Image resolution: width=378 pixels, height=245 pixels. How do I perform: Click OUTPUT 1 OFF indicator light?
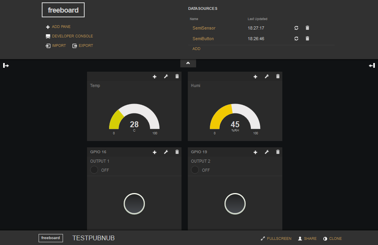pyautogui.click(x=94, y=170)
